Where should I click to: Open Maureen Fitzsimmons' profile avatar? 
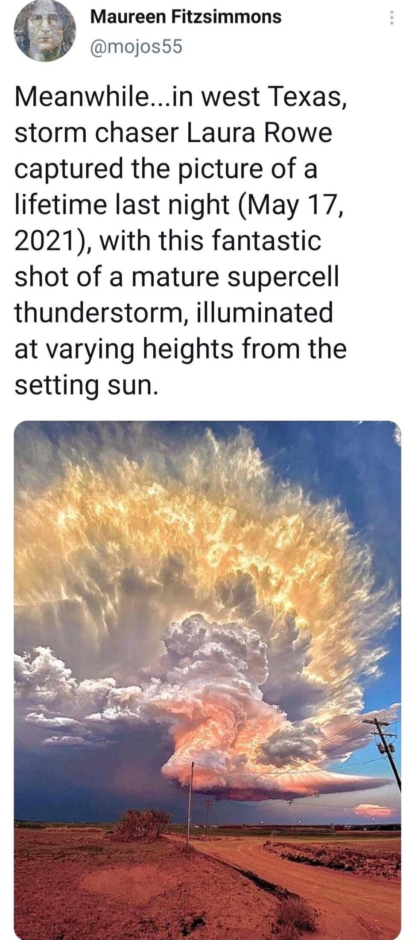45,31
